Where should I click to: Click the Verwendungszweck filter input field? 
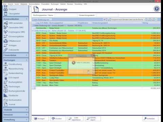point(107,15)
